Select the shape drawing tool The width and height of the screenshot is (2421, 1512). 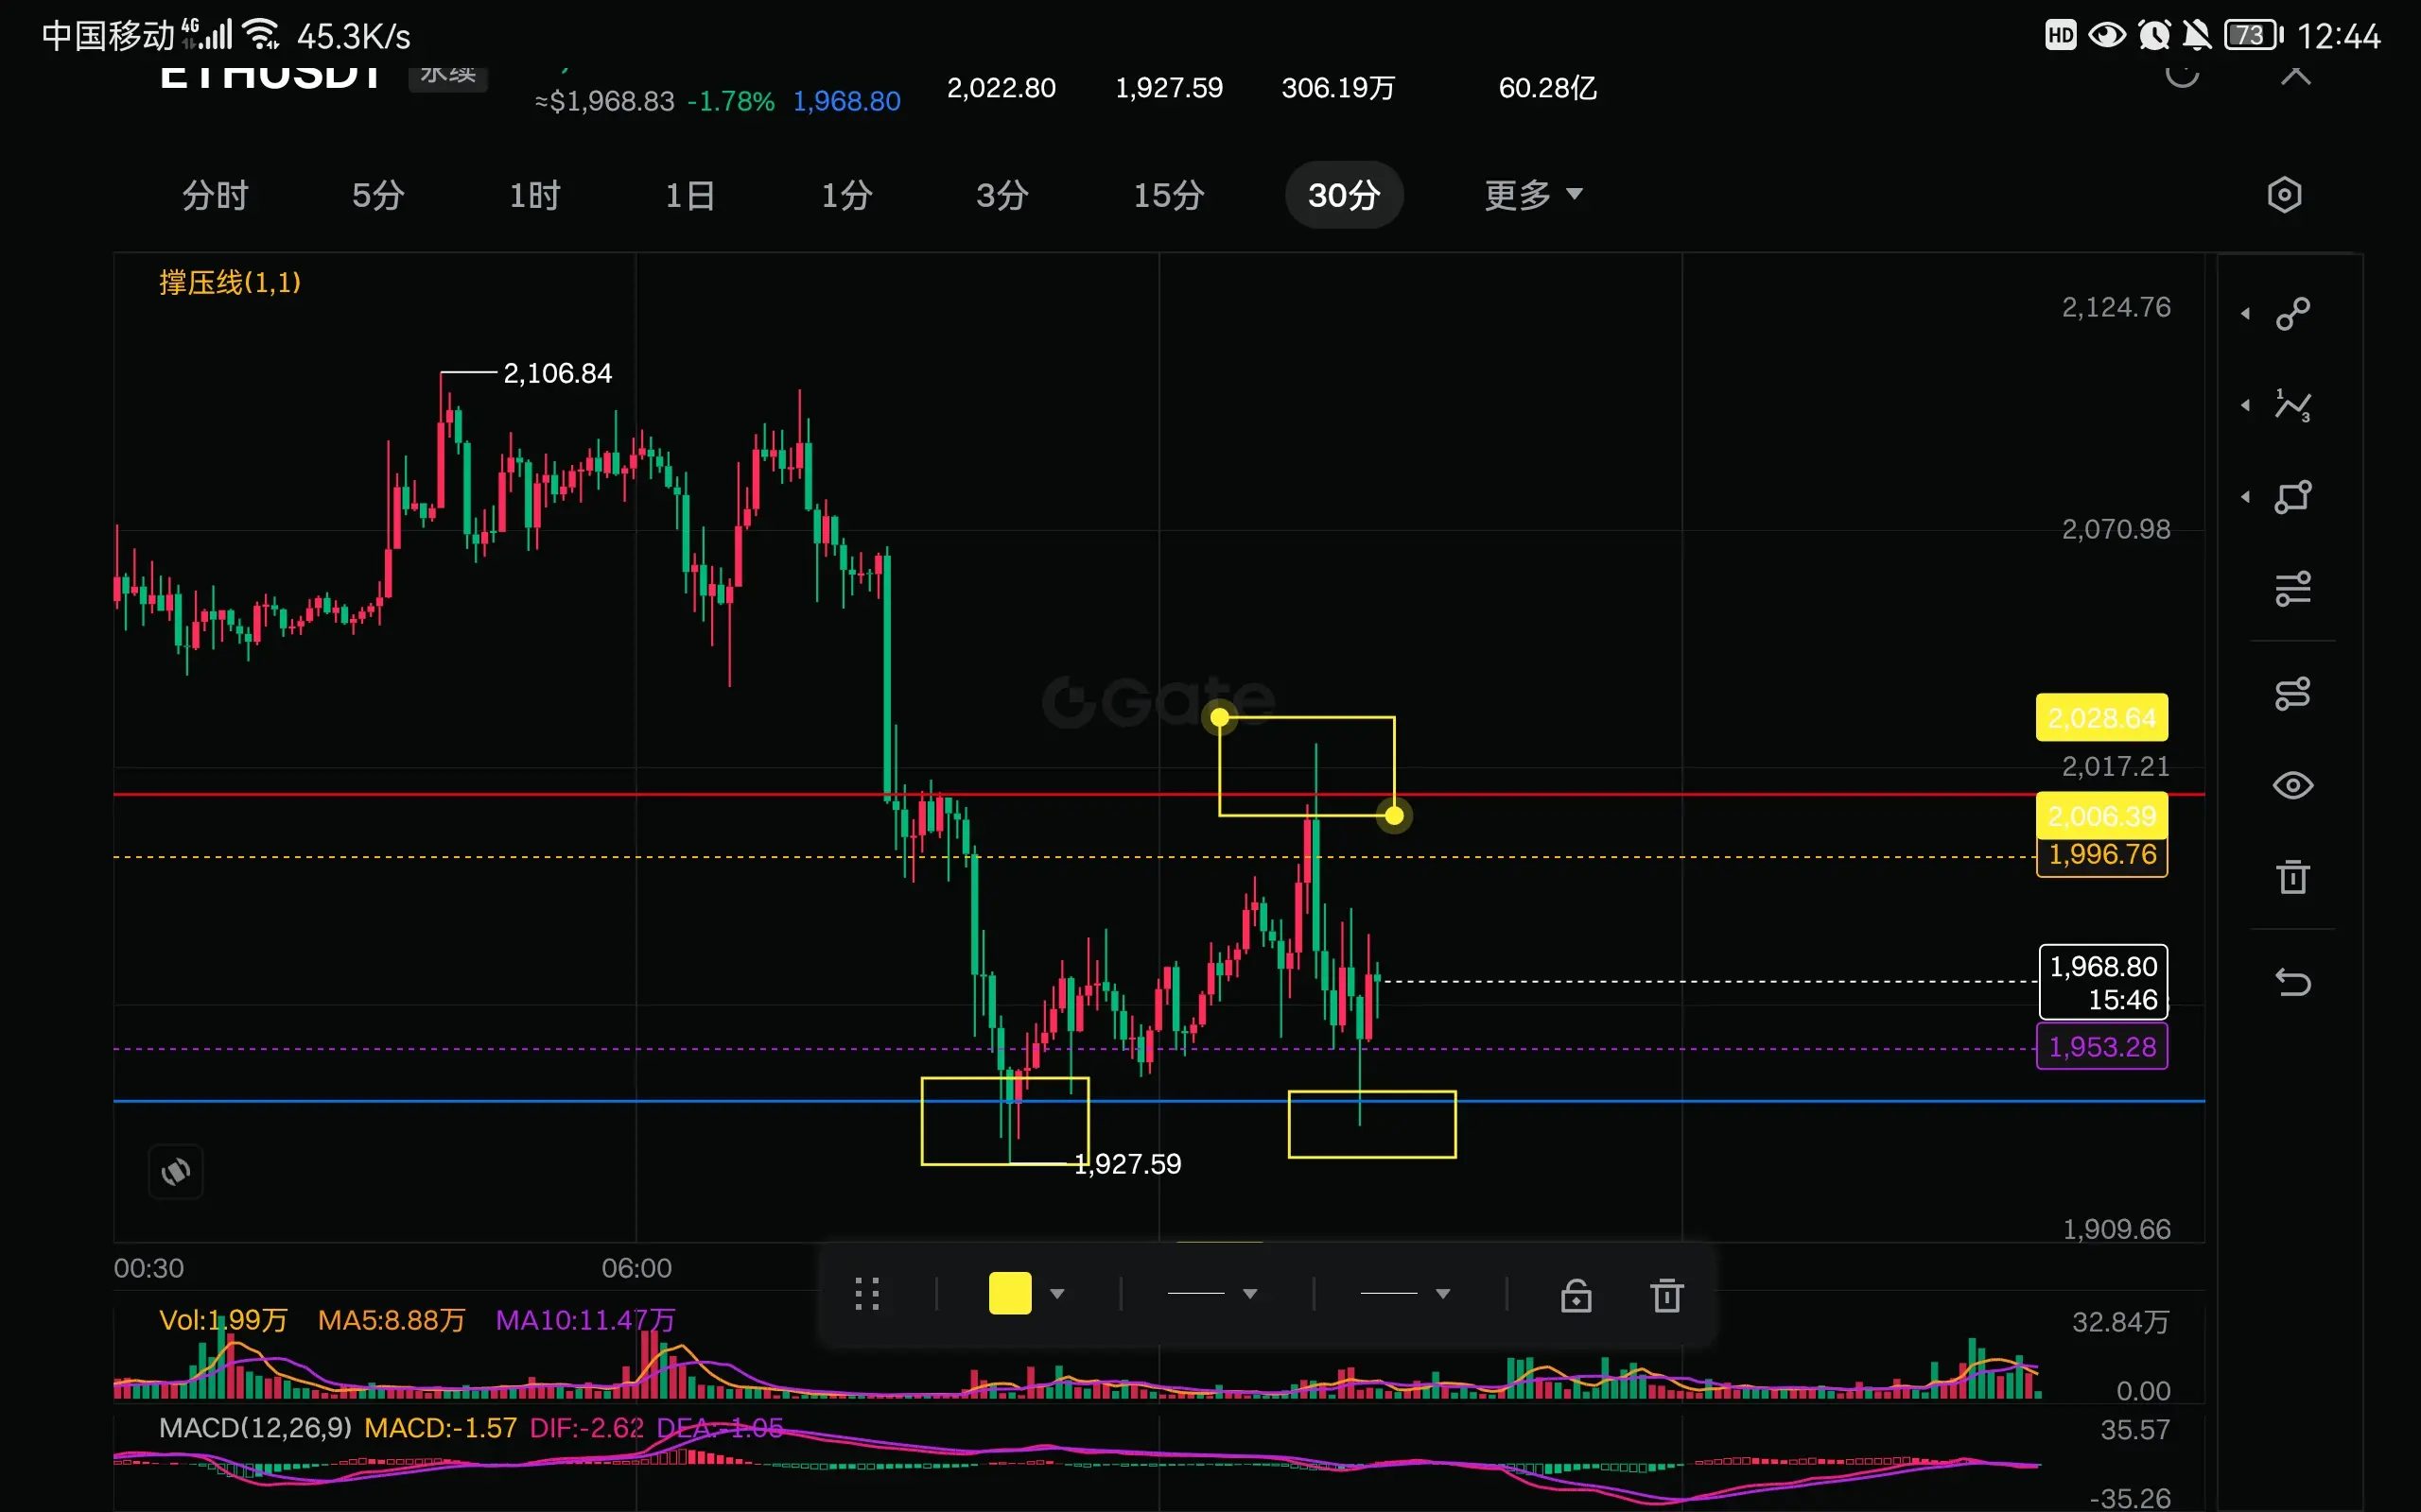point(2292,497)
